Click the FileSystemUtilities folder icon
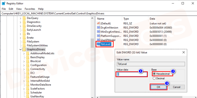This screenshot has height=98, width=197. coord(24,45)
